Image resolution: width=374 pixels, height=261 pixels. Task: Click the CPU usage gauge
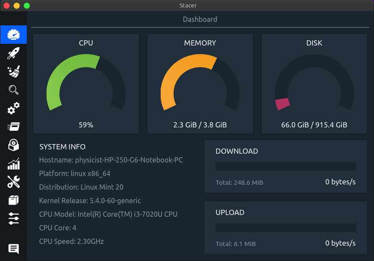pos(86,83)
